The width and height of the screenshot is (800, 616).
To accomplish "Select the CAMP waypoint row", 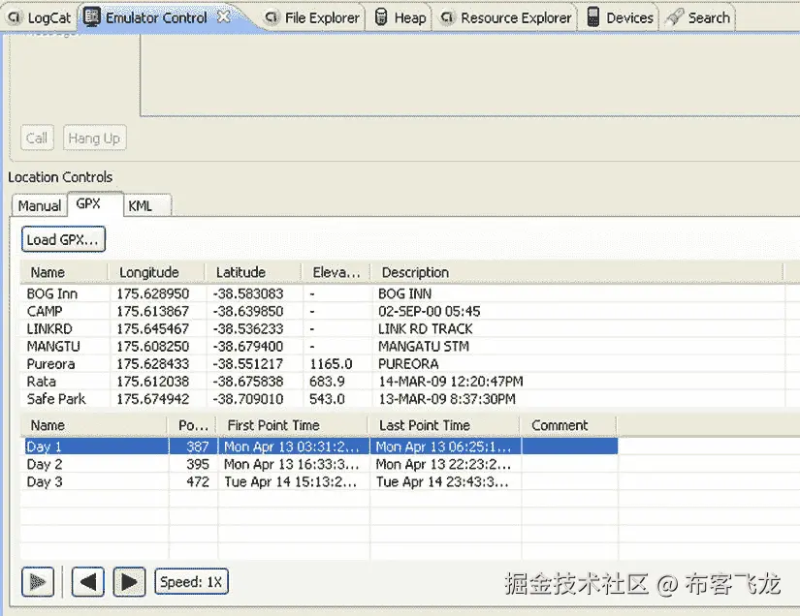I will click(402, 311).
